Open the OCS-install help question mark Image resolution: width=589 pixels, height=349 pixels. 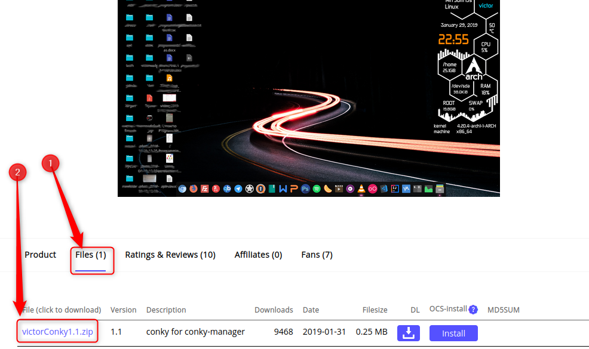click(x=473, y=310)
